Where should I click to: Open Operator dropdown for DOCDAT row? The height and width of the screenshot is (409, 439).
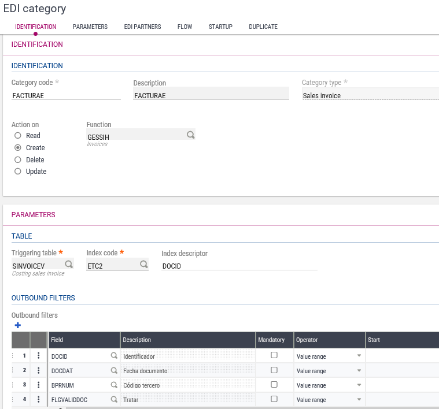pyautogui.click(x=359, y=370)
